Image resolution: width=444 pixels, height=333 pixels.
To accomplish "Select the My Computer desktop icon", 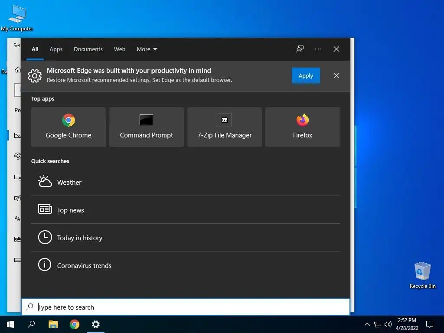I will (17, 18).
